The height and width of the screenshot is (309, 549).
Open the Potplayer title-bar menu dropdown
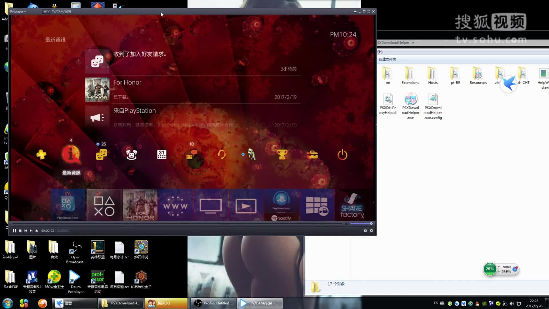pyautogui.click(x=17, y=11)
